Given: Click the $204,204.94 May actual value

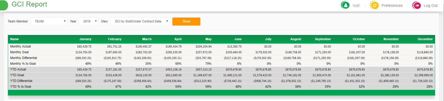Looking at the screenshot, I should coord(203,46).
